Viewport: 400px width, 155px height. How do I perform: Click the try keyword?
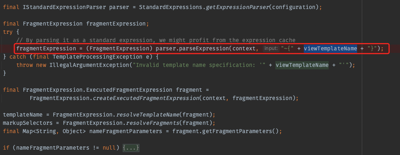tap(8, 32)
